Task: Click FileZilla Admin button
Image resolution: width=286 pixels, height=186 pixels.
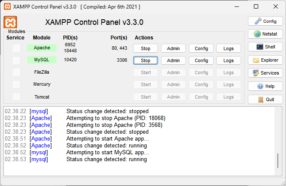Action: [x=173, y=72]
